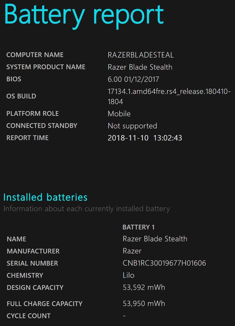The image size is (235, 326).
Task: Click the LiIo chemistry value
Action: tap(128, 275)
